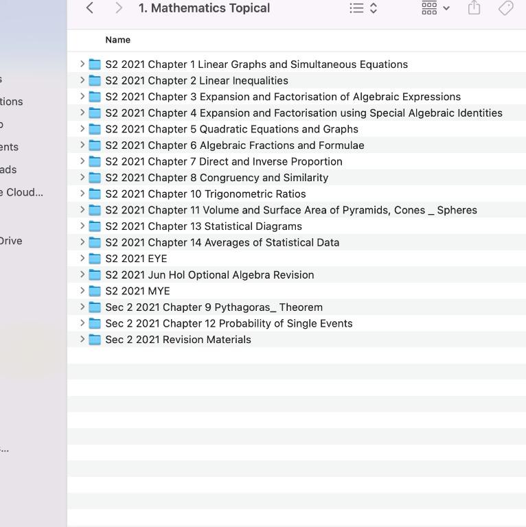Open the list view switcher

[x=363, y=8]
